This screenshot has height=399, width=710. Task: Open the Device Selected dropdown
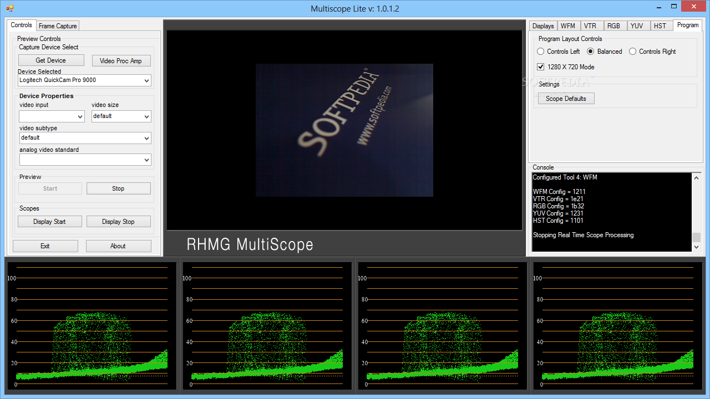coord(84,80)
